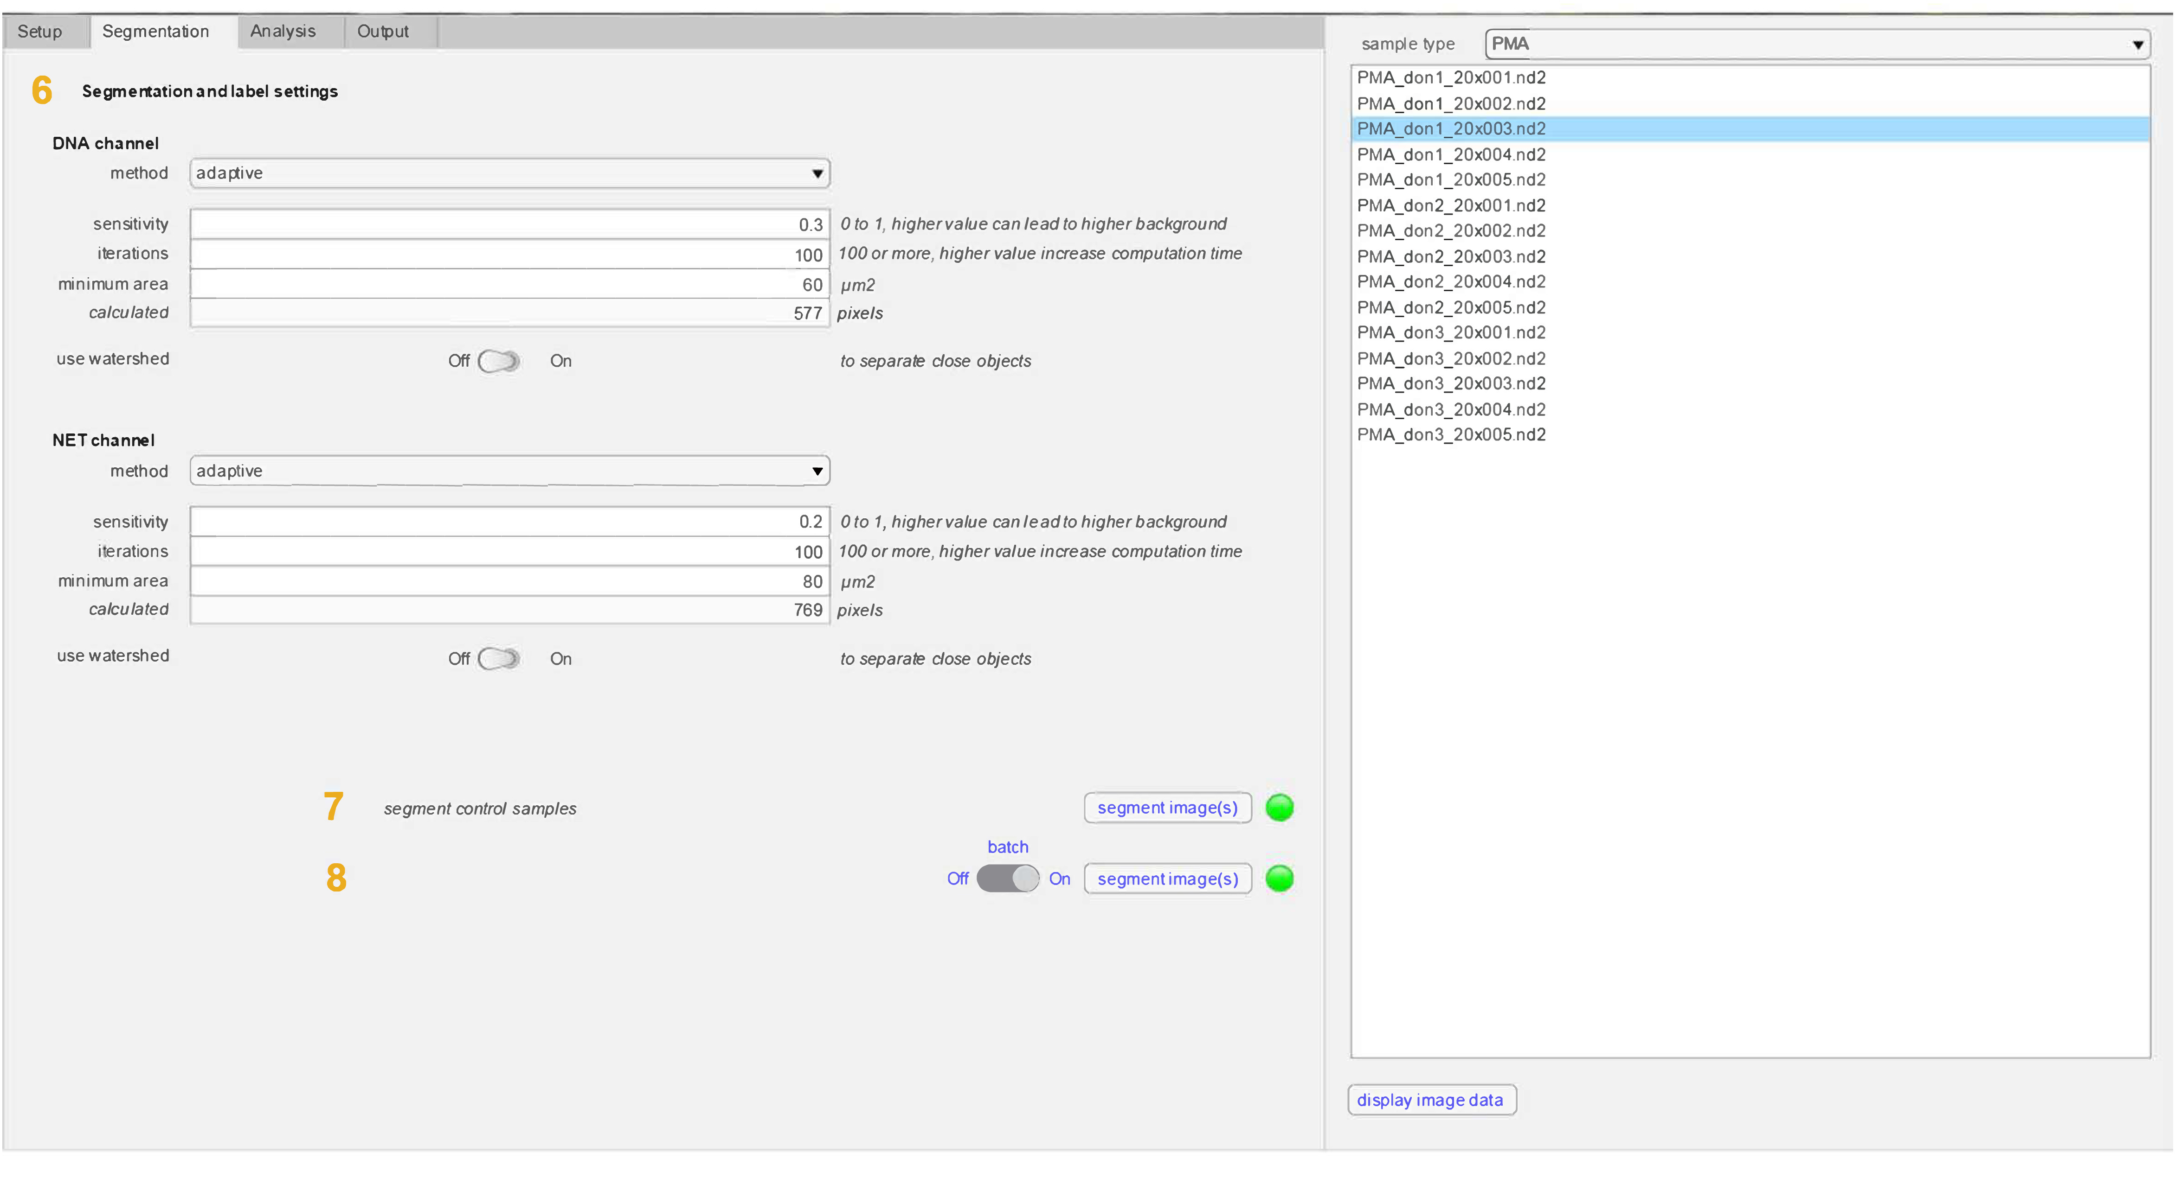This screenshot has height=1178, width=2175.
Task: Go to the Output tab
Action: tap(382, 31)
